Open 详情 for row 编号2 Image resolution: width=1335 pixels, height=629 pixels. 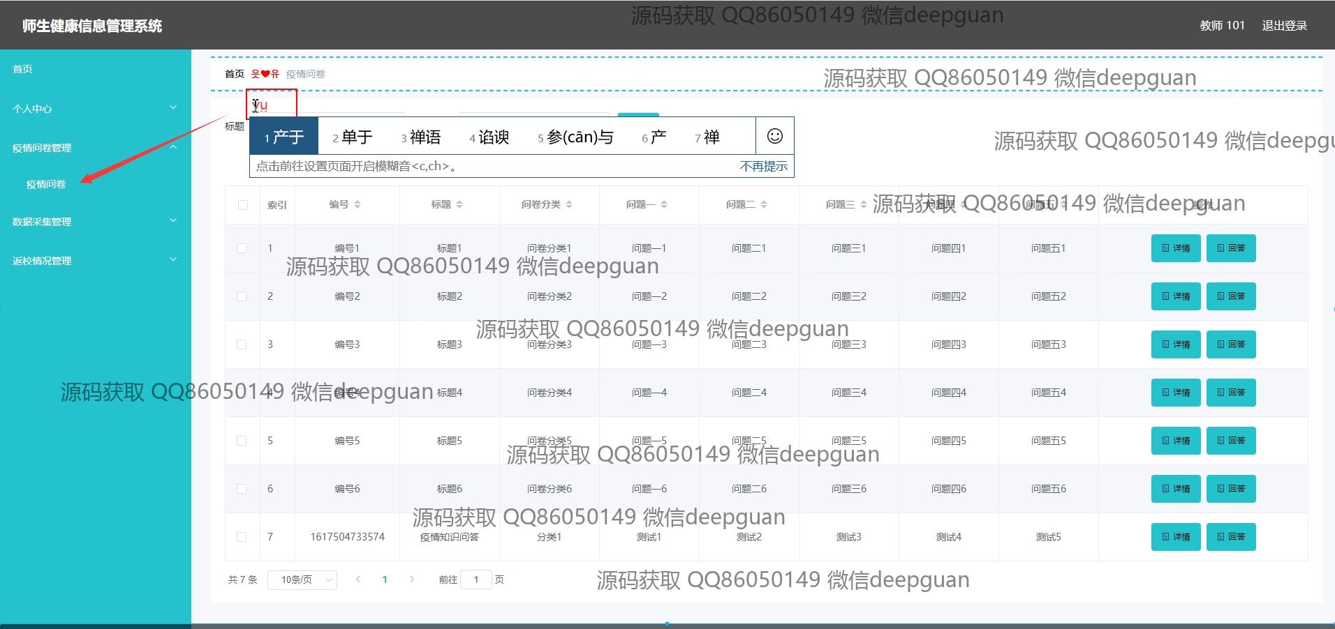(1176, 296)
